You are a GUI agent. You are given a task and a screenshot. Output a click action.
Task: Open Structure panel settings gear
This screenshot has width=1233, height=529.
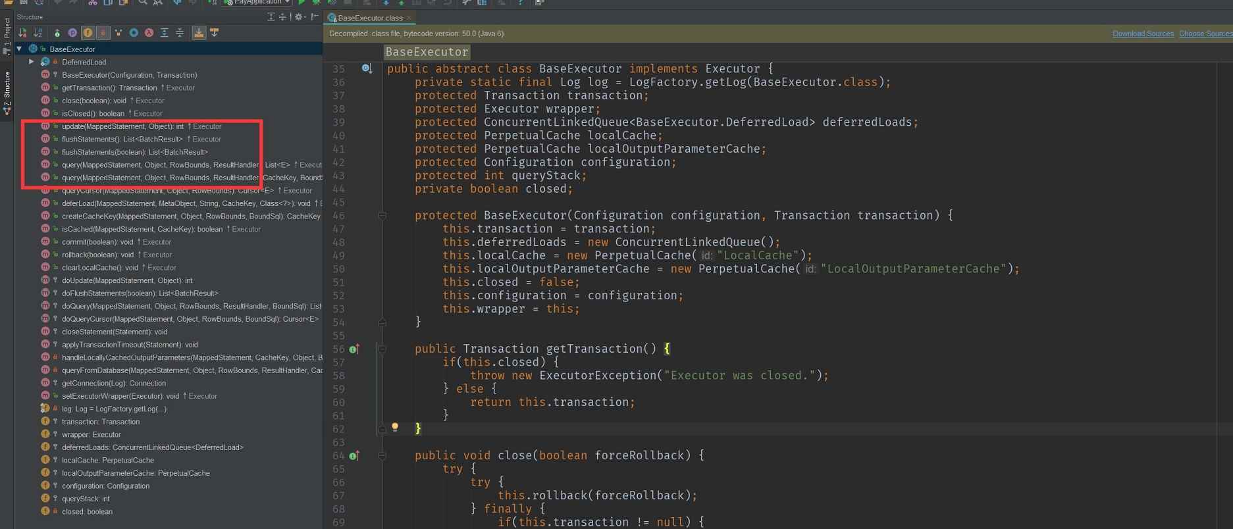299,16
